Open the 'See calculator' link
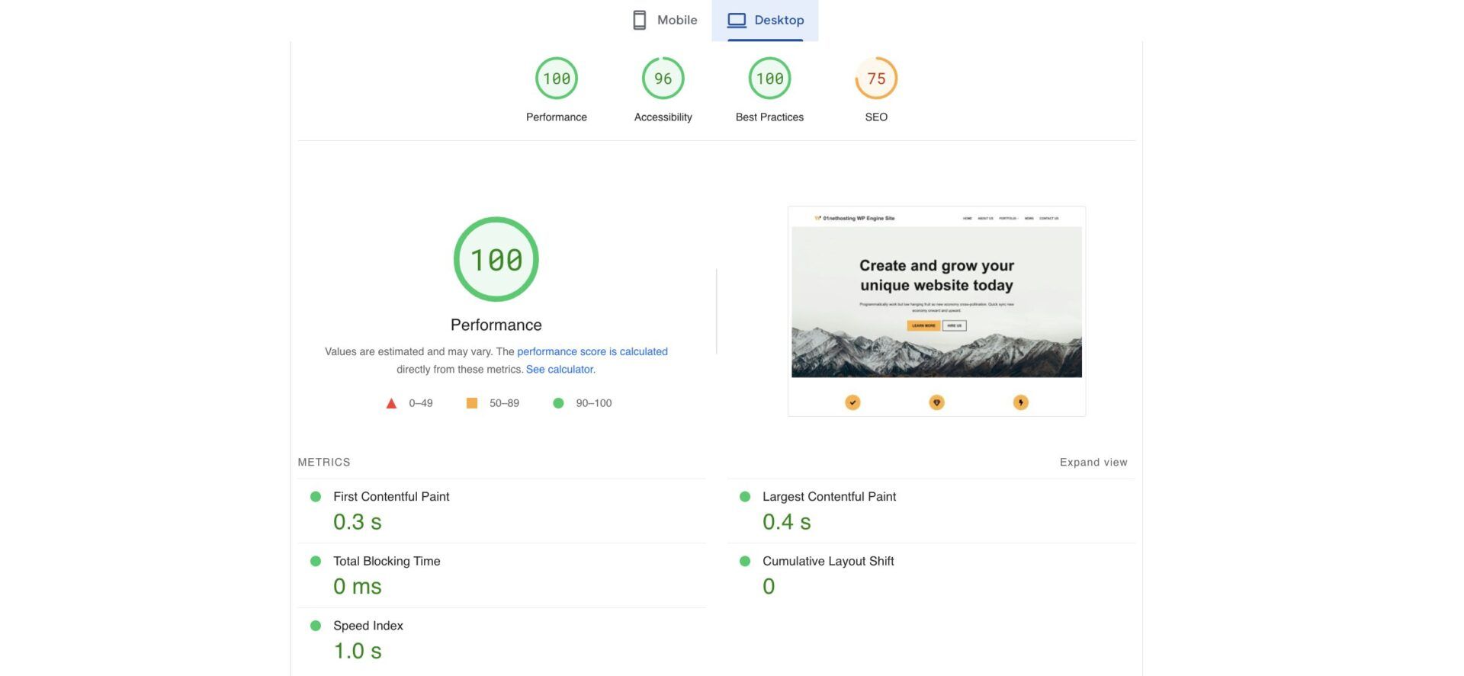Viewport: 1464px width, 676px height. (x=560, y=370)
